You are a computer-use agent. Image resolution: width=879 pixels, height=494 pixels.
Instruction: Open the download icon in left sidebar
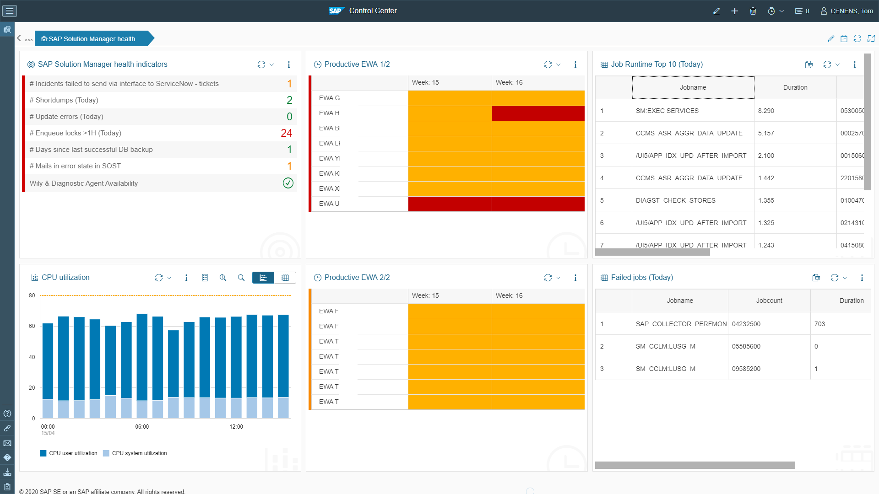[x=7, y=472]
